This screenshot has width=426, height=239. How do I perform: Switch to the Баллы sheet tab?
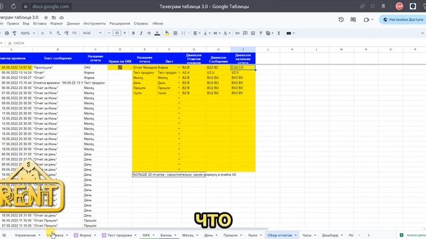point(166,235)
